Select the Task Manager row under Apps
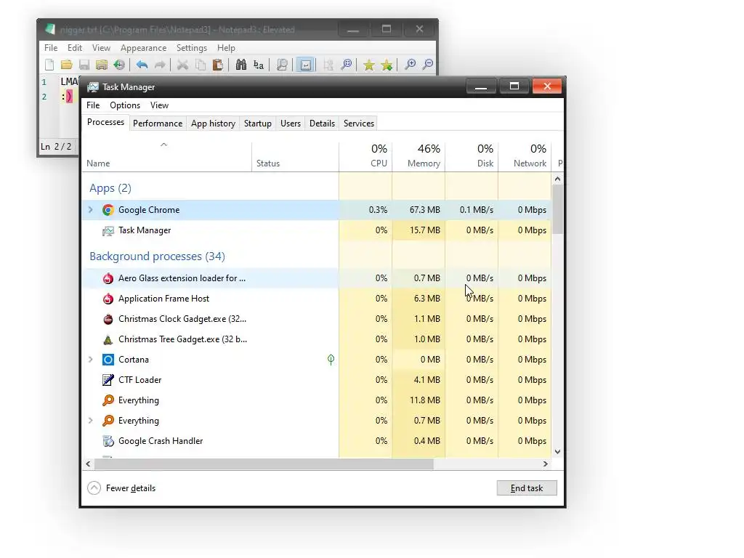 click(x=317, y=230)
